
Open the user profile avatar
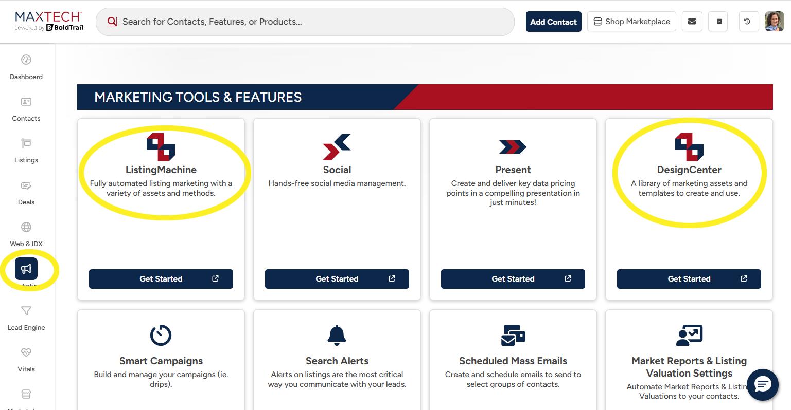point(775,22)
